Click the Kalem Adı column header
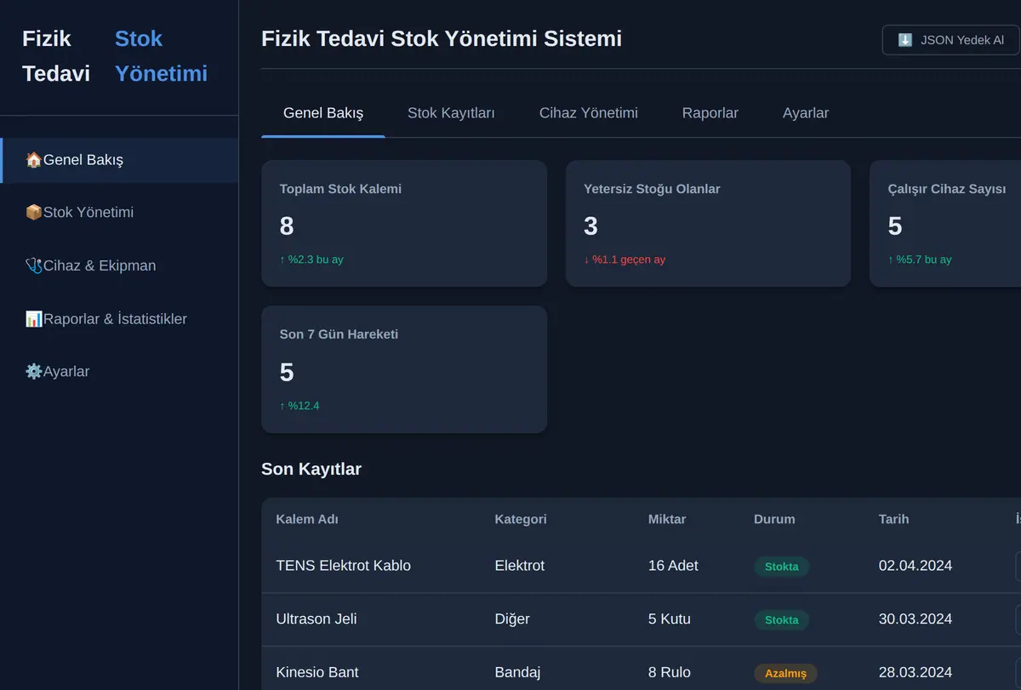The width and height of the screenshot is (1021, 690). pyautogui.click(x=307, y=519)
